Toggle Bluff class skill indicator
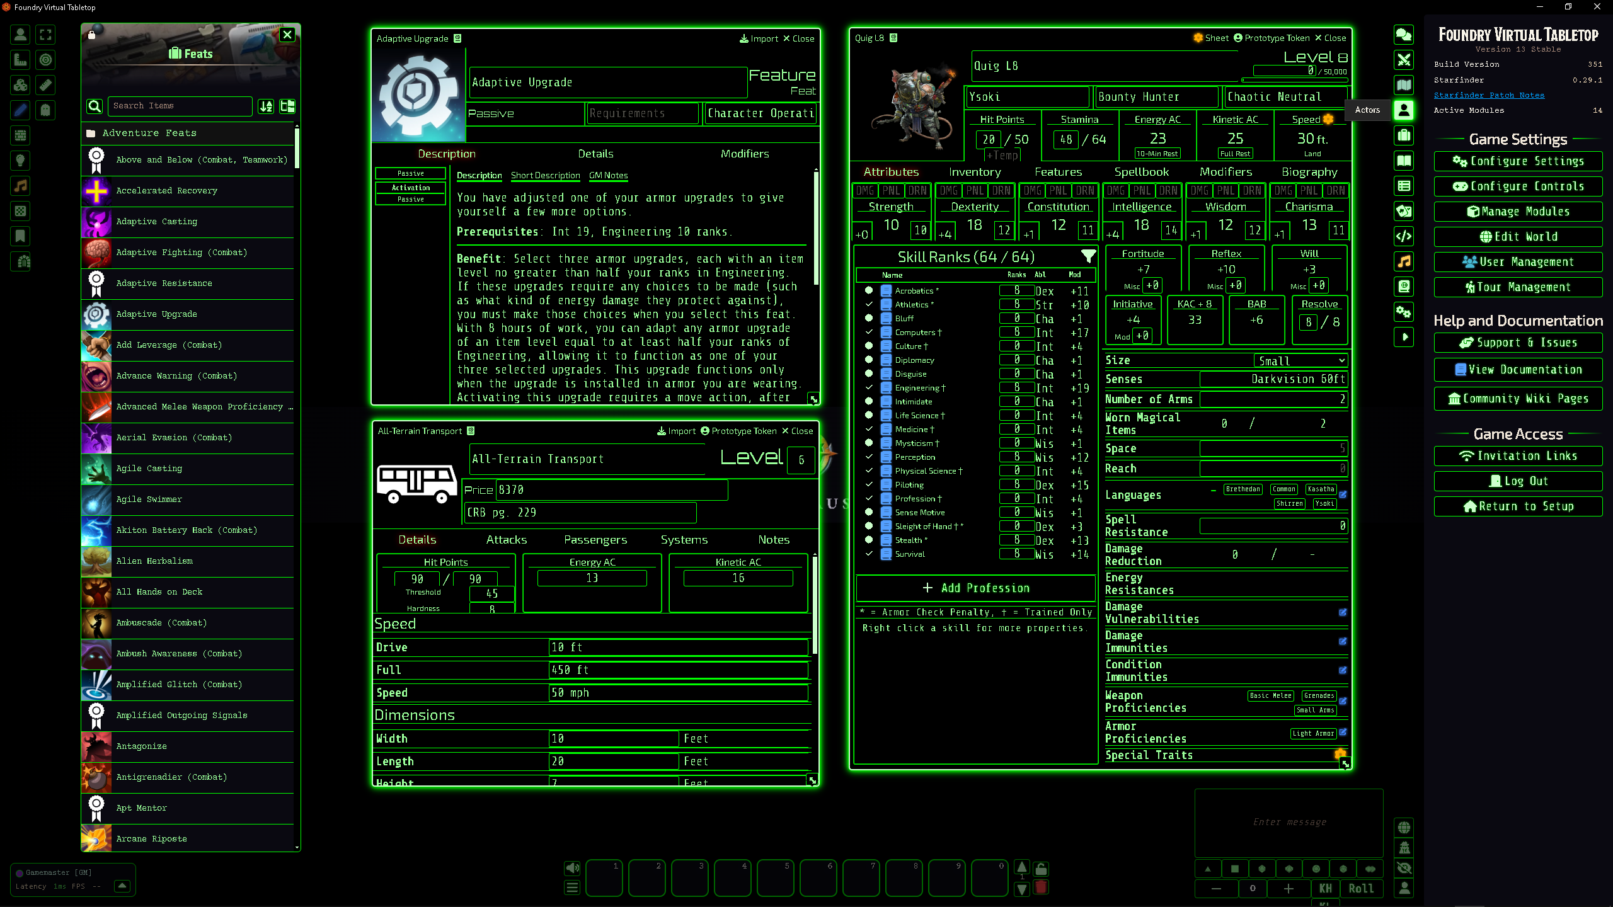Image resolution: width=1613 pixels, height=907 pixels. point(869,318)
